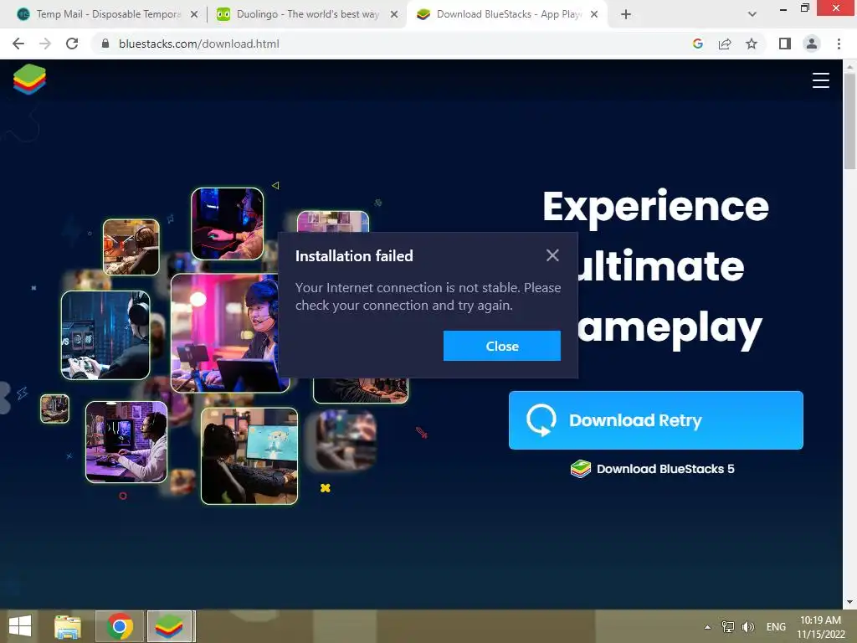This screenshot has width=857, height=643.
Task: Switch to the Duolingo tab
Action: pos(307,14)
